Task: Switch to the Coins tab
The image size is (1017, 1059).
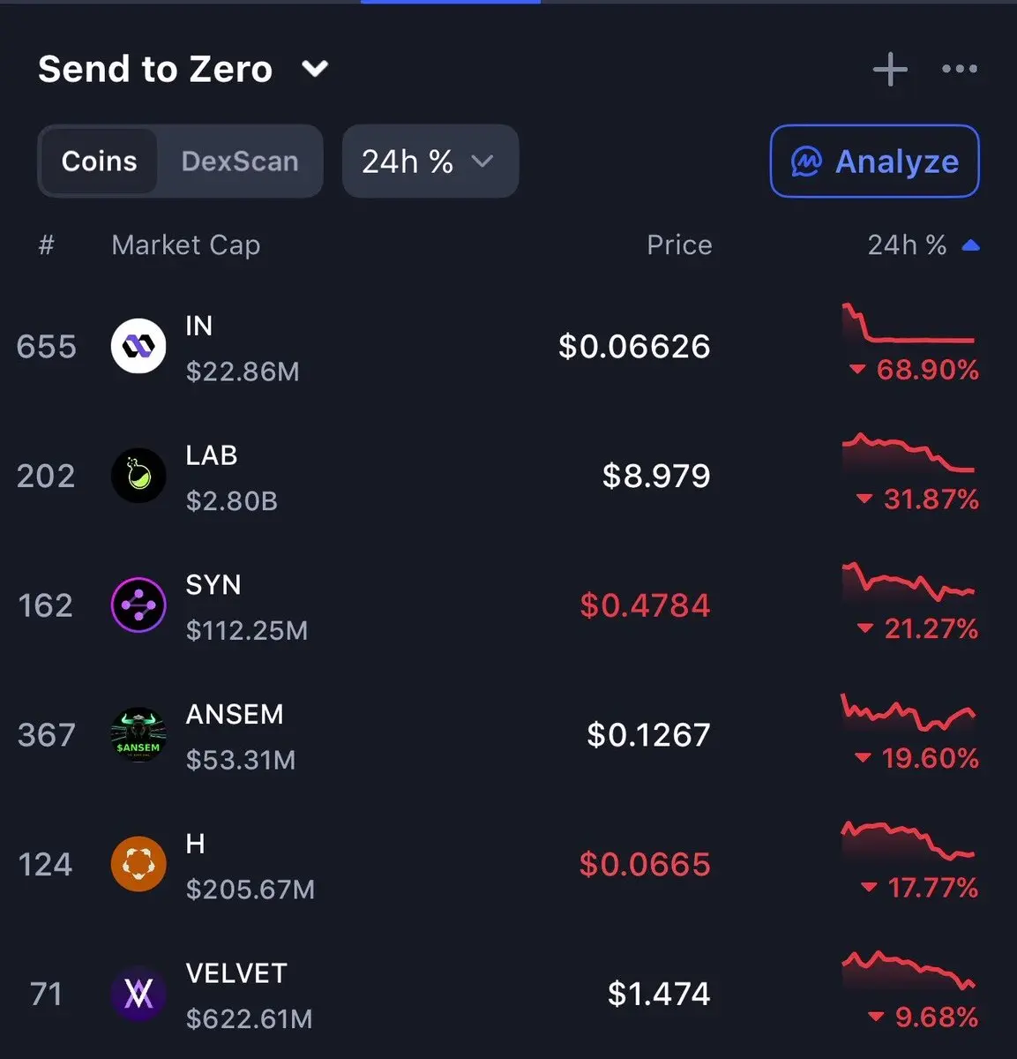Action: pos(99,161)
